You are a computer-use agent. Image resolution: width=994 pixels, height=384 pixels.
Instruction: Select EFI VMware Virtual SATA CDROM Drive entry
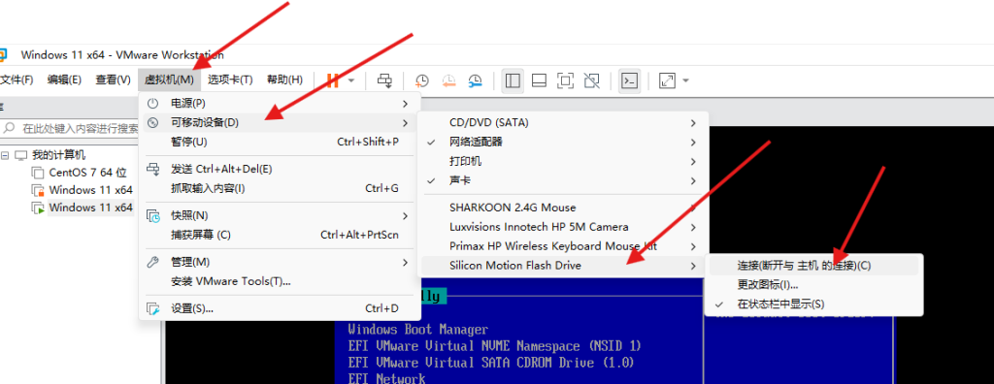tap(490, 363)
